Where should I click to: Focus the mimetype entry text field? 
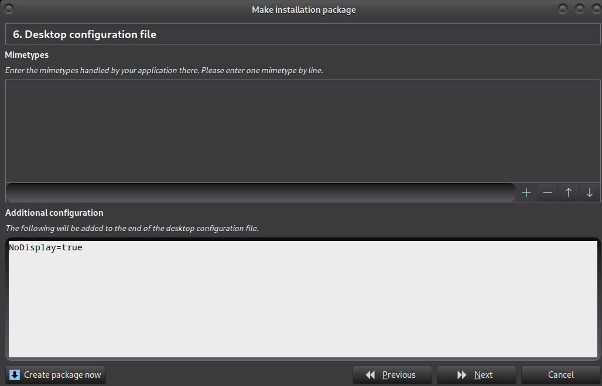261,192
